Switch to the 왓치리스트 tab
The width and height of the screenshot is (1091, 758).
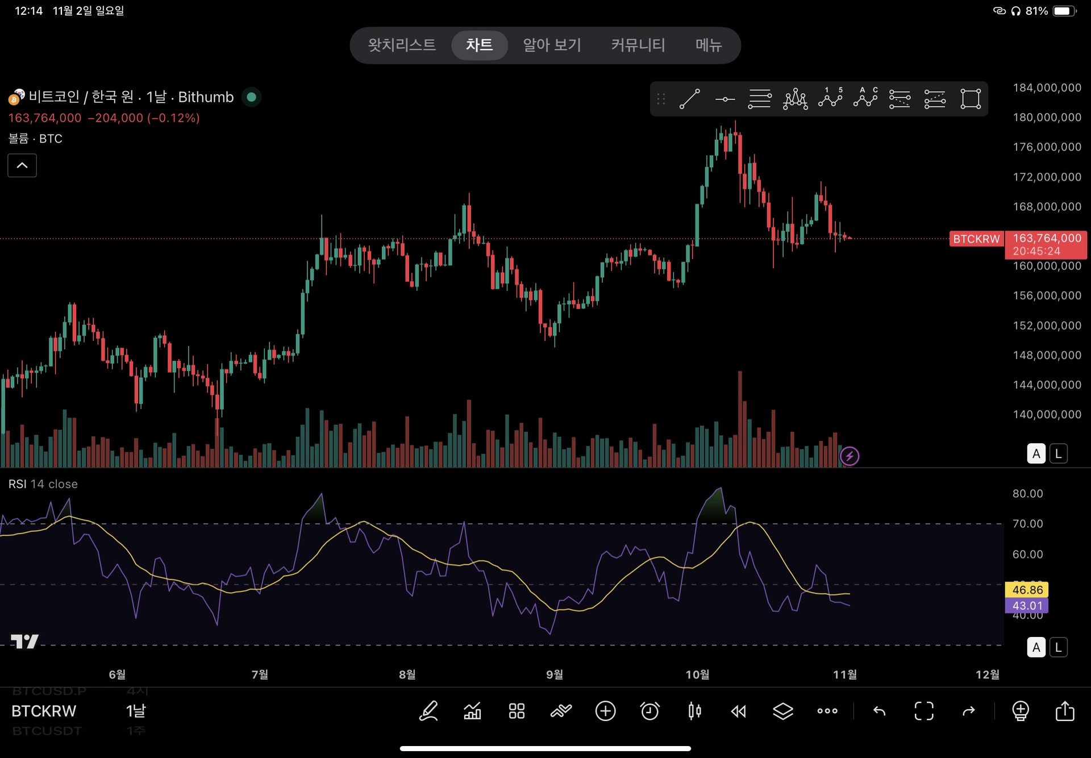pyautogui.click(x=402, y=45)
